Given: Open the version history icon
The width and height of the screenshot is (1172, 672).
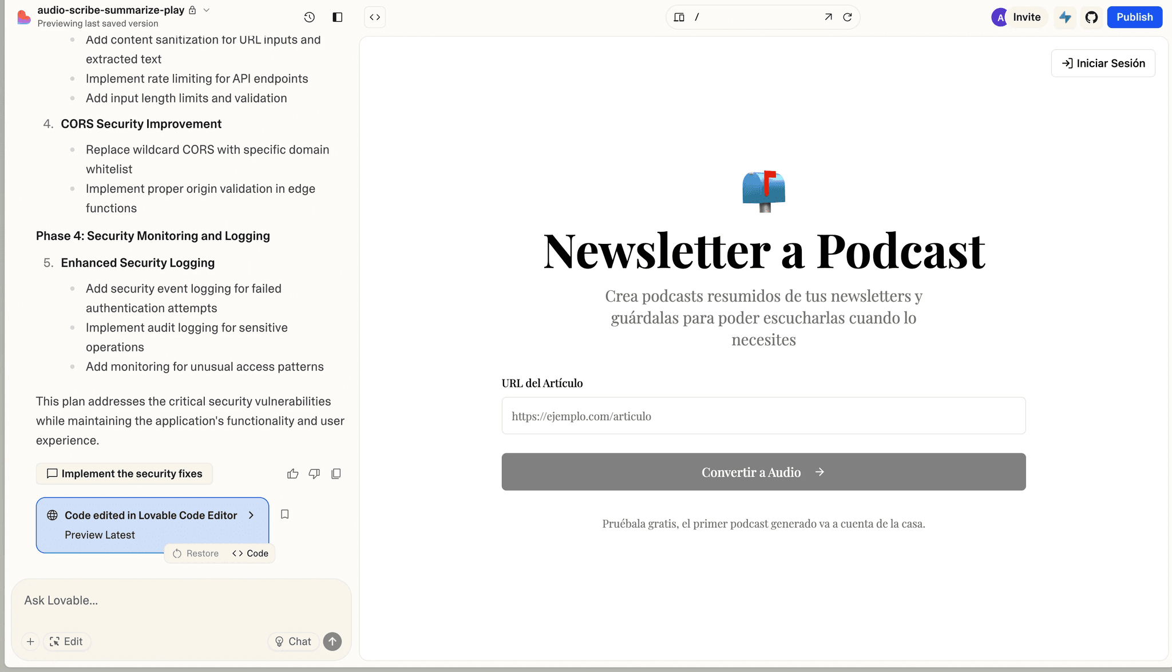Looking at the screenshot, I should pyautogui.click(x=310, y=17).
